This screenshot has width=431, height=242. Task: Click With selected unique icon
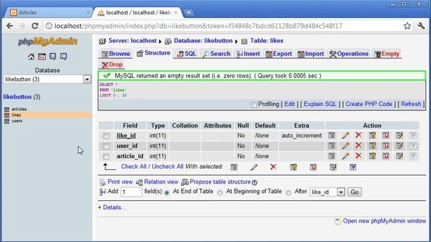[x=313, y=167]
